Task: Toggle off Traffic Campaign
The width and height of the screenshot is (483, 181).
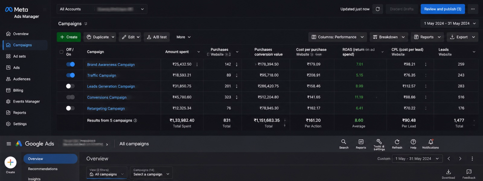Action: [70, 75]
